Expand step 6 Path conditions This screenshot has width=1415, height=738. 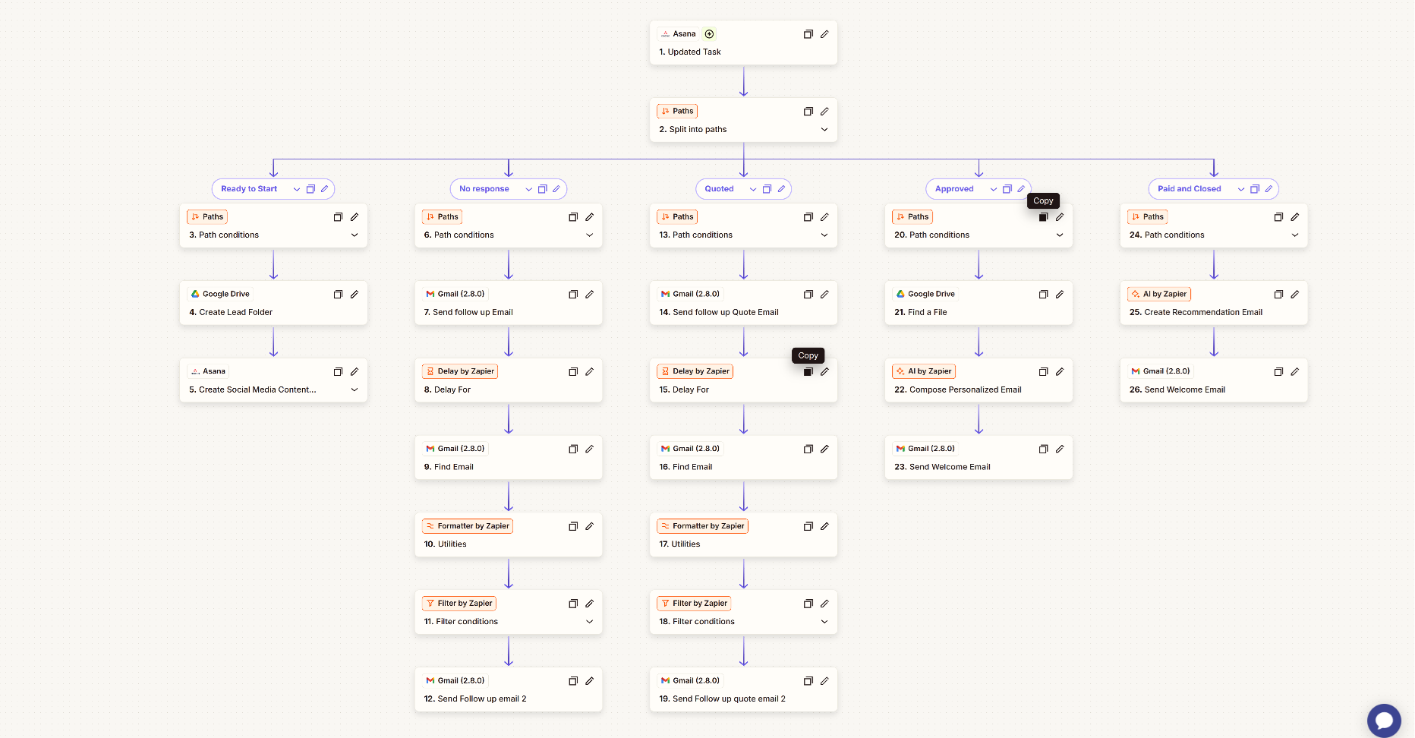click(590, 235)
